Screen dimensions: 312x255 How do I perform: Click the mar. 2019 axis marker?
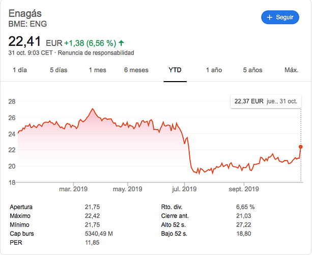coord(73,189)
